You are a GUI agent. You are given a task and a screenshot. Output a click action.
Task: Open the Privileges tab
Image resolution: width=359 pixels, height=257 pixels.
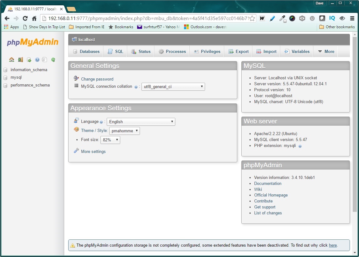pos(207,52)
